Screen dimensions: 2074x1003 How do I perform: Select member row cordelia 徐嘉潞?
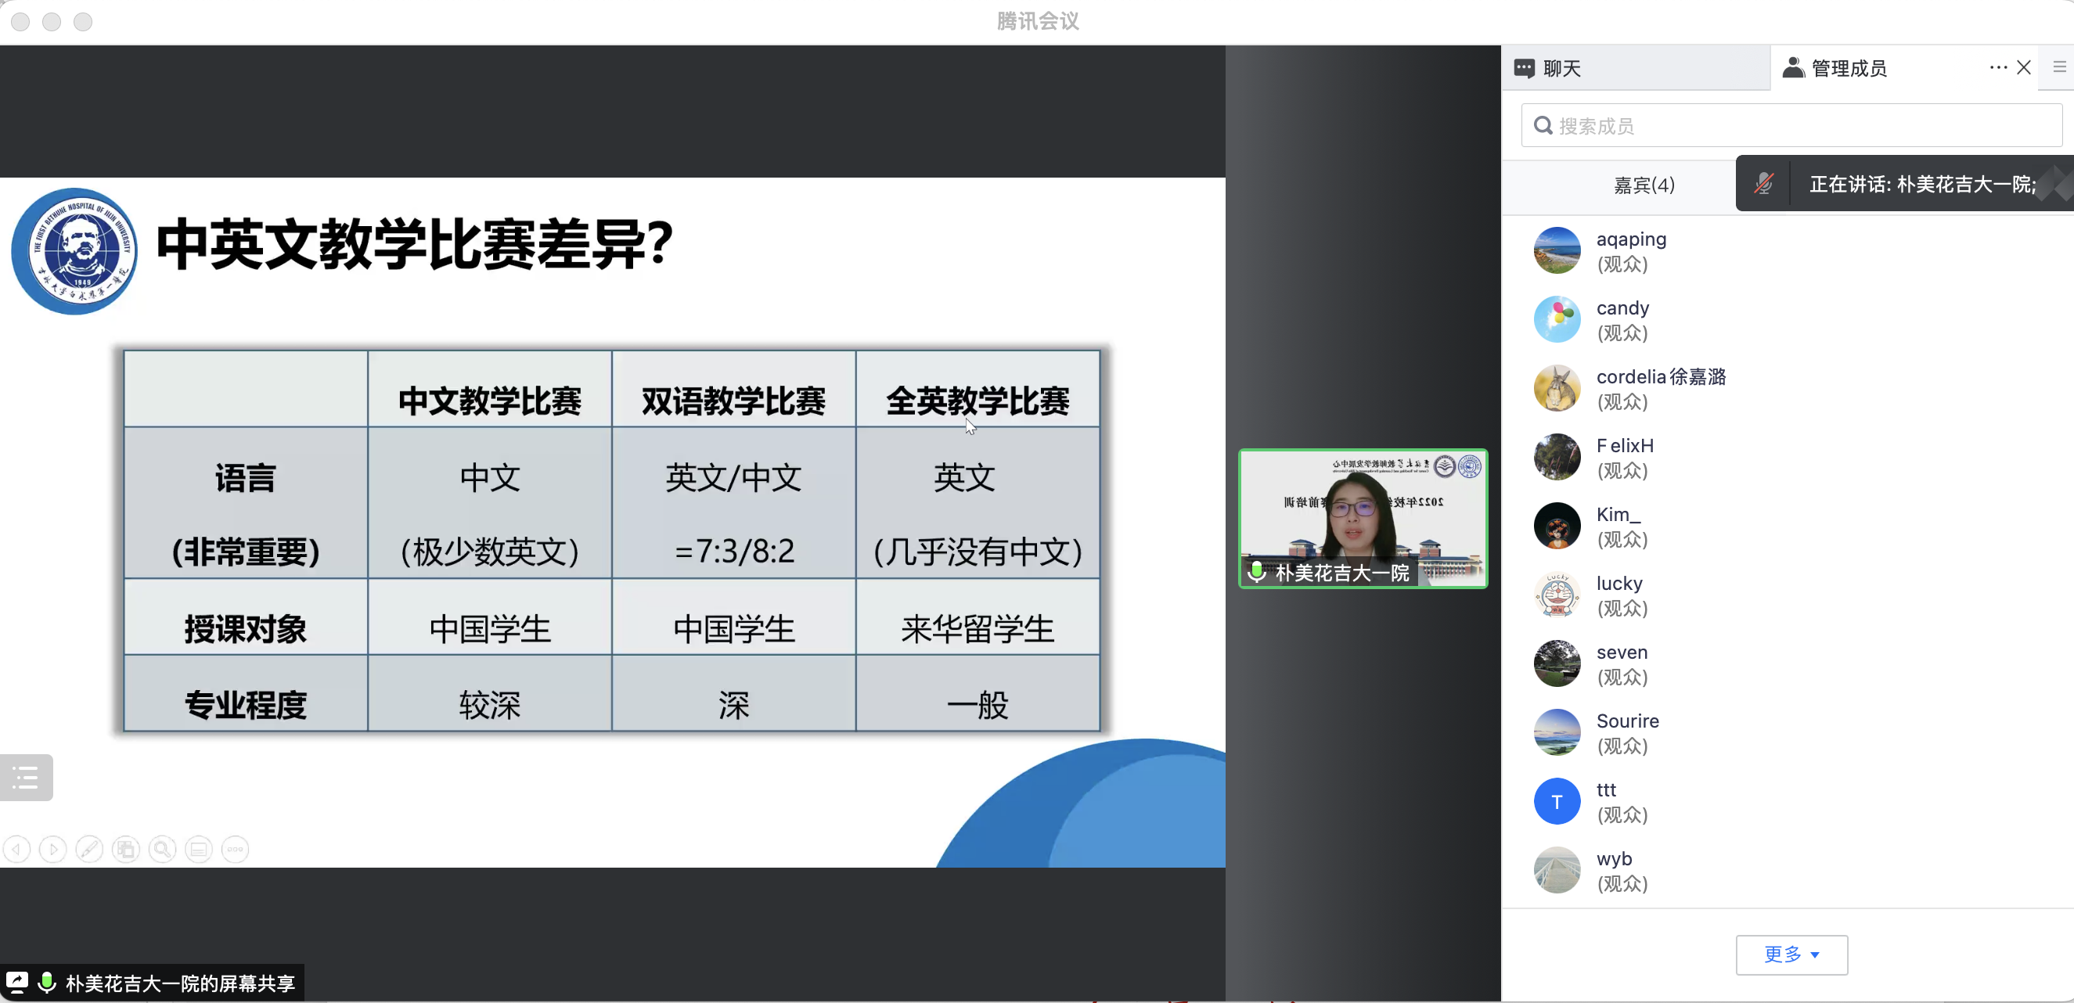(x=1787, y=388)
